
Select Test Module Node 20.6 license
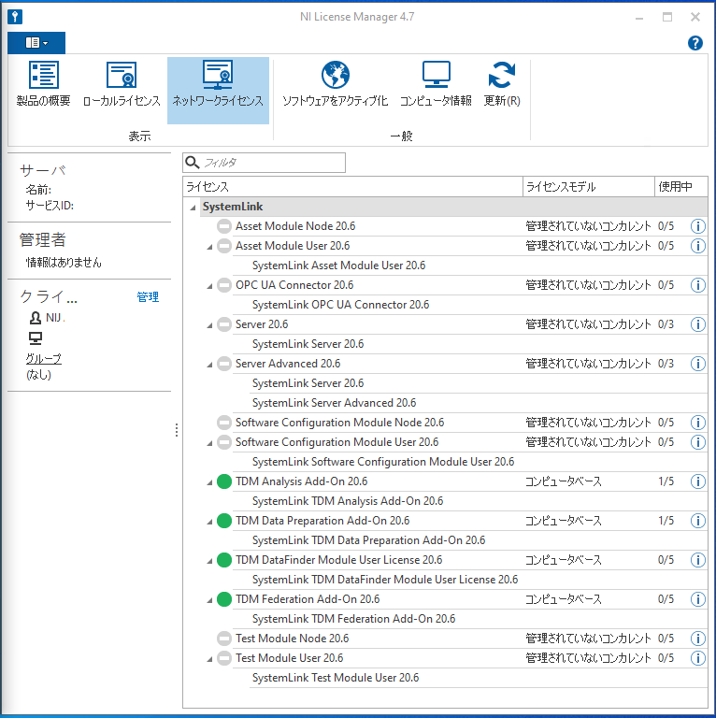click(292, 639)
